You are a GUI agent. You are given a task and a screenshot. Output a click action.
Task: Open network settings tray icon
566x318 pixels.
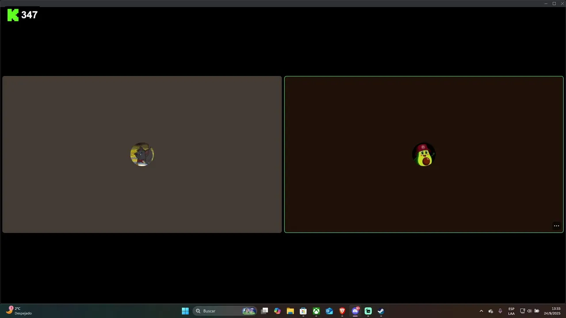522,311
